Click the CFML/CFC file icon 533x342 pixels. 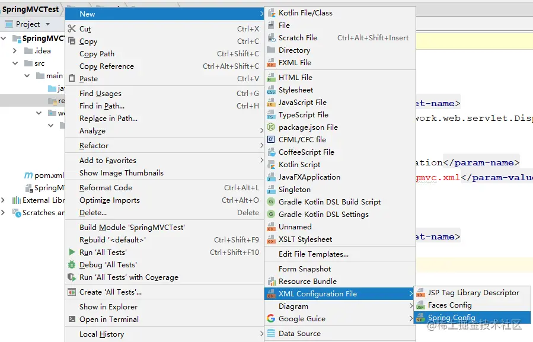(271, 140)
